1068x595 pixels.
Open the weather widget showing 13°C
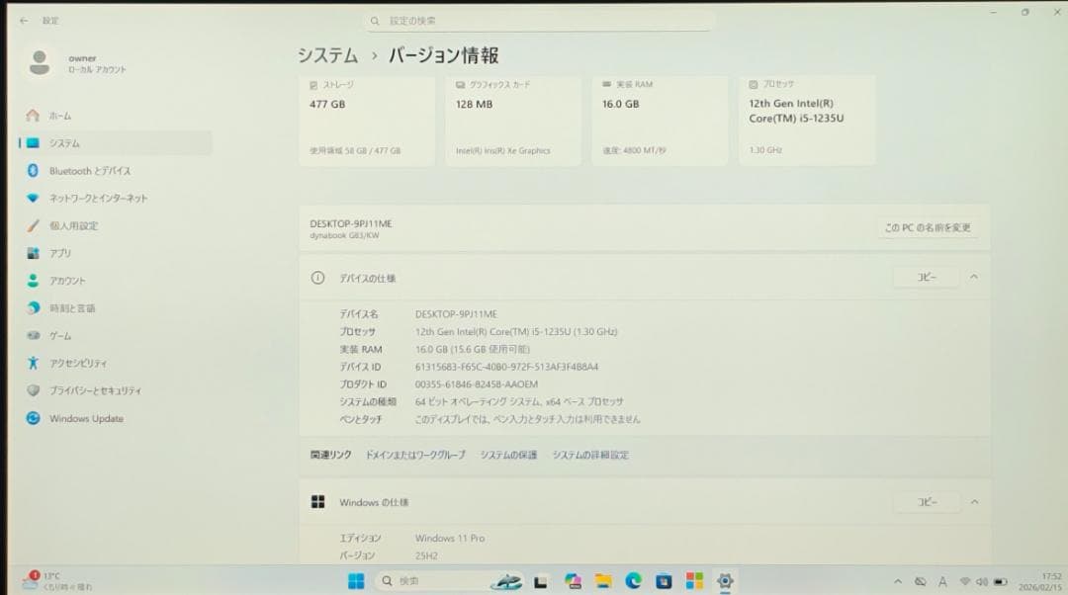(x=57, y=581)
